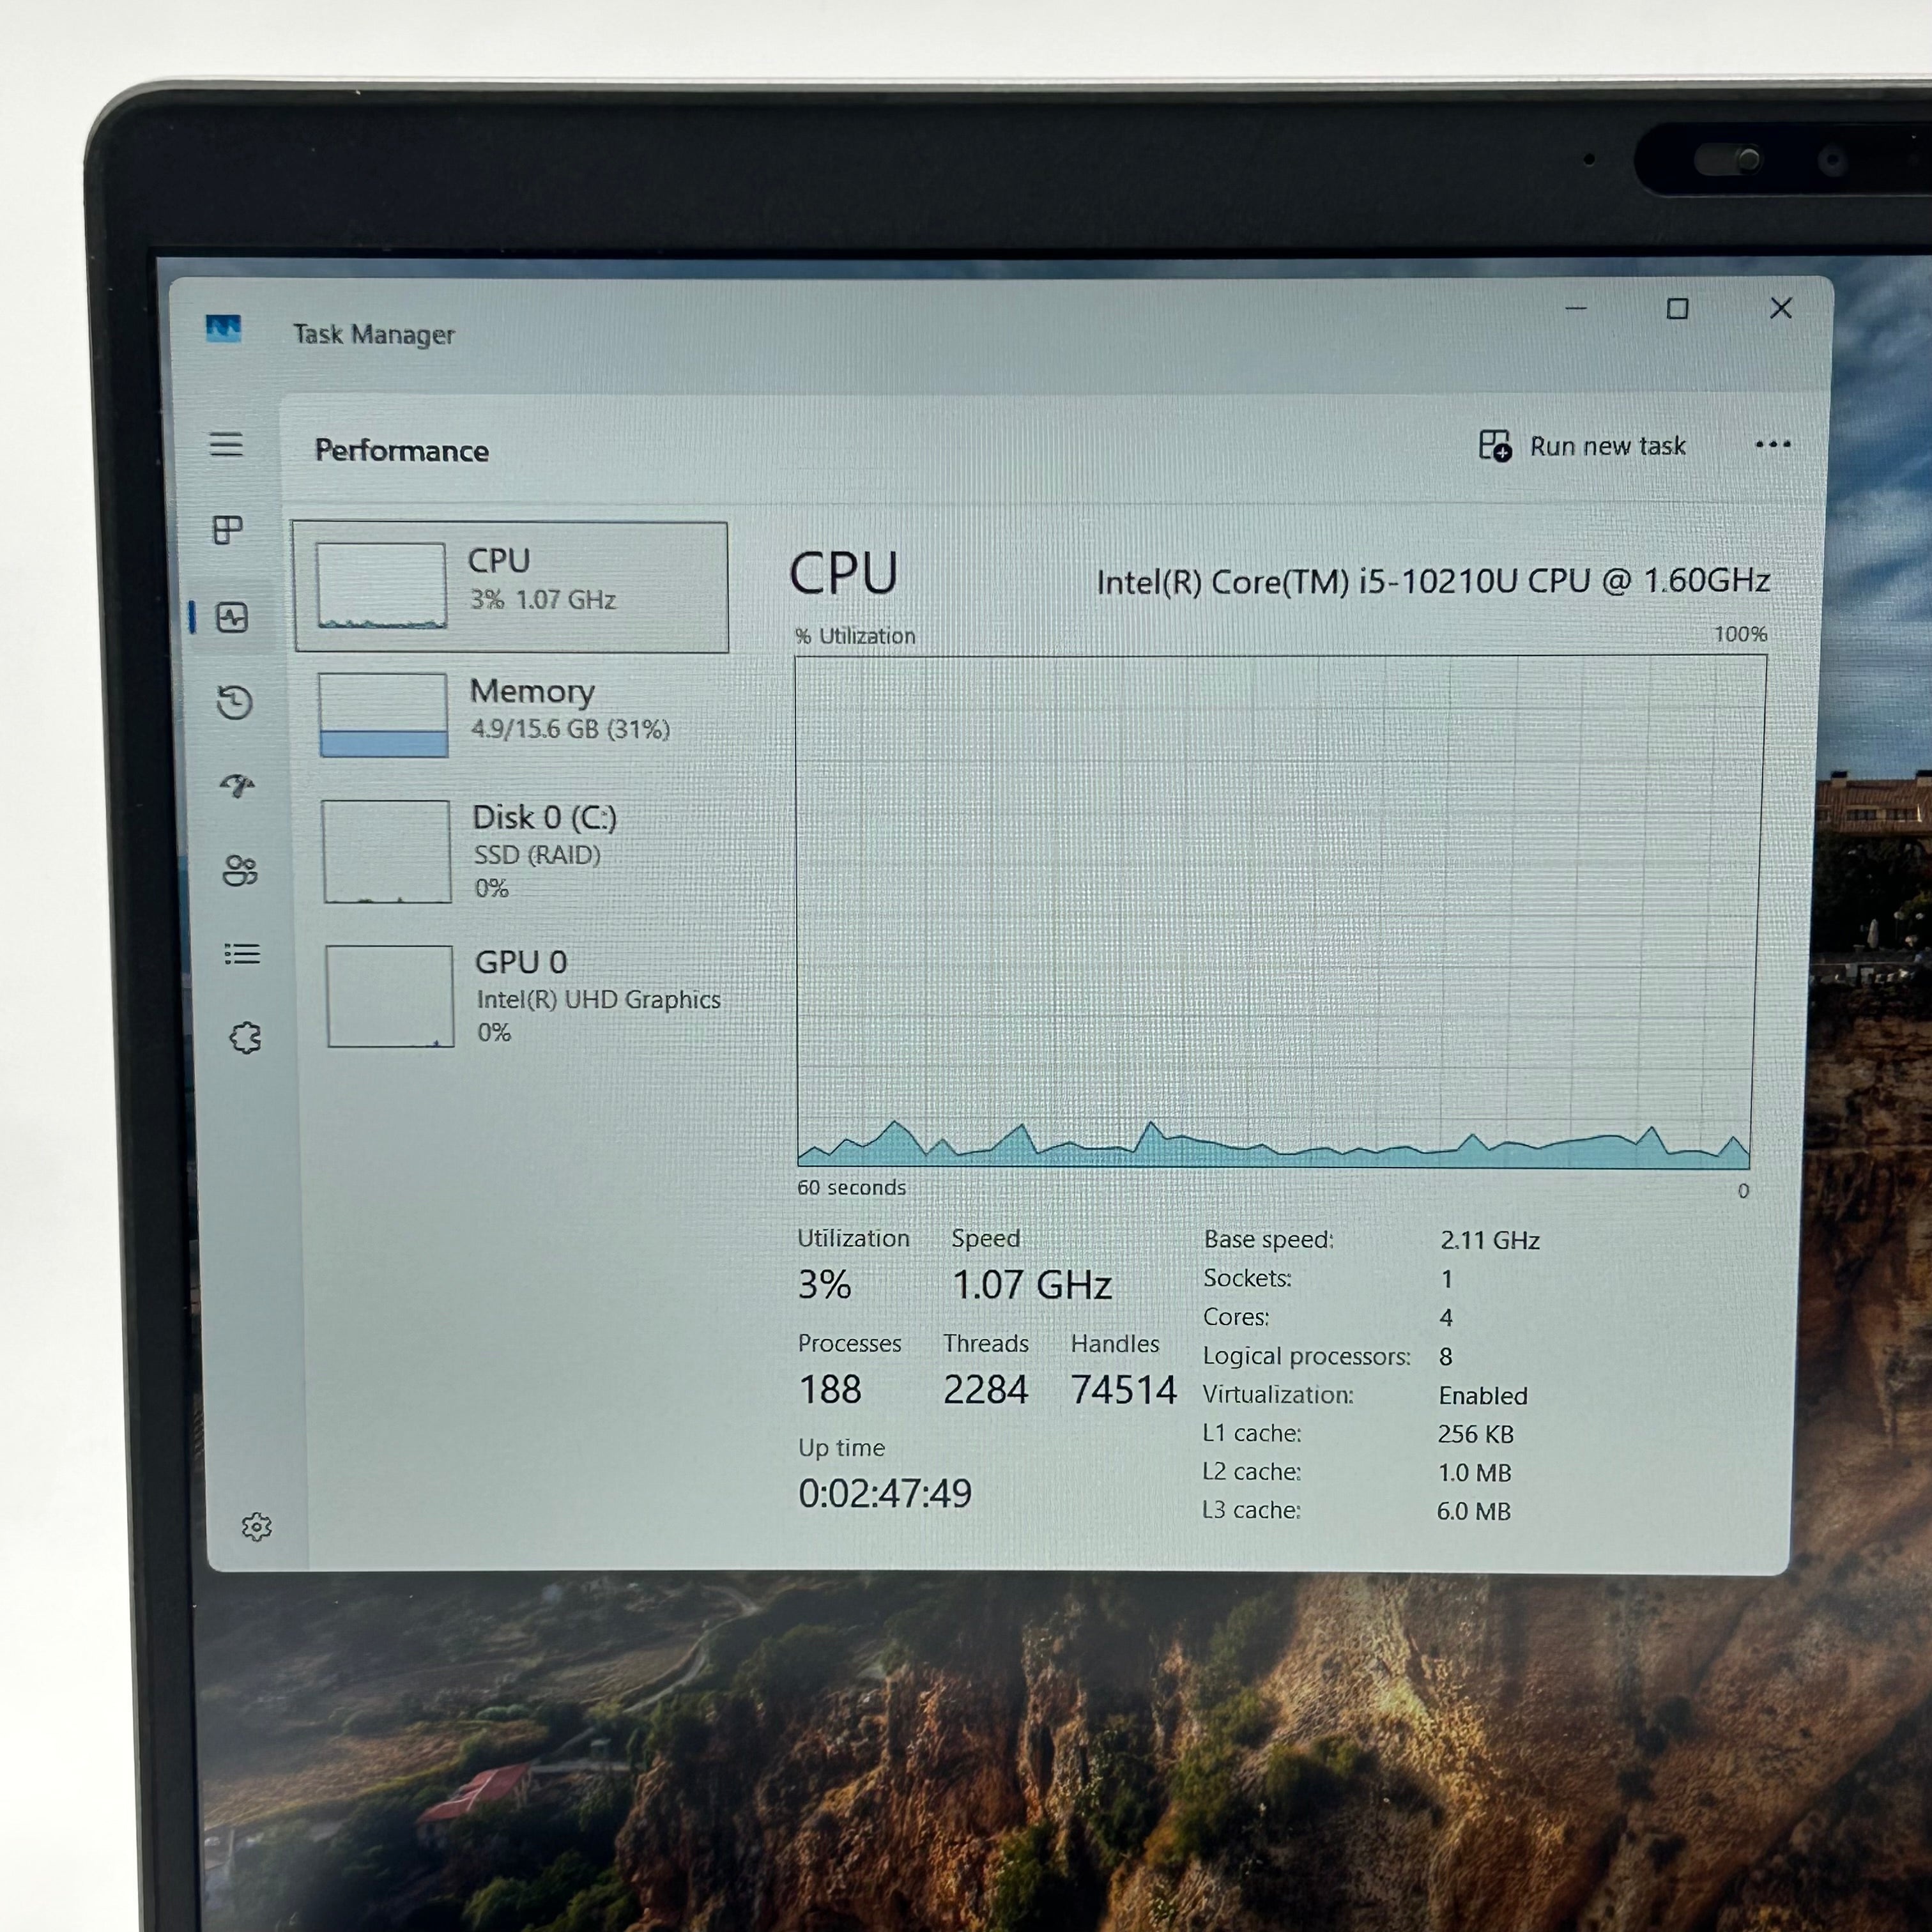Open the Startup apps page icon
Viewport: 1932px width, 1932px height.
[x=238, y=786]
